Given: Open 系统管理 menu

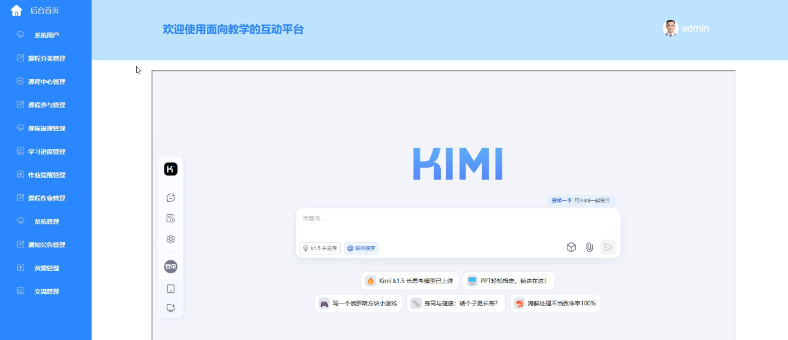Looking at the screenshot, I should coord(46,221).
